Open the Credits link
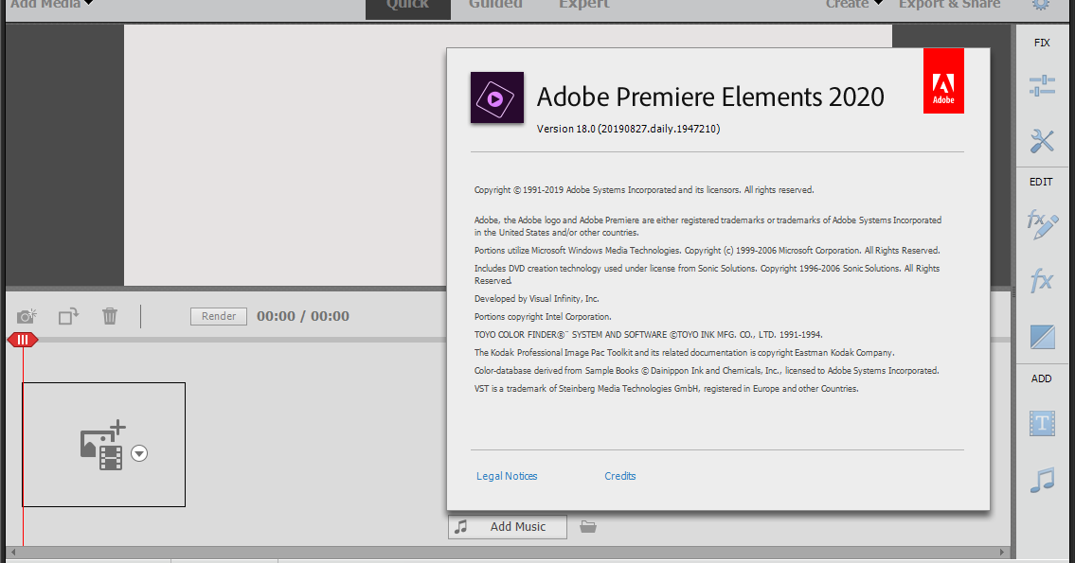The height and width of the screenshot is (563, 1075). pos(619,476)
